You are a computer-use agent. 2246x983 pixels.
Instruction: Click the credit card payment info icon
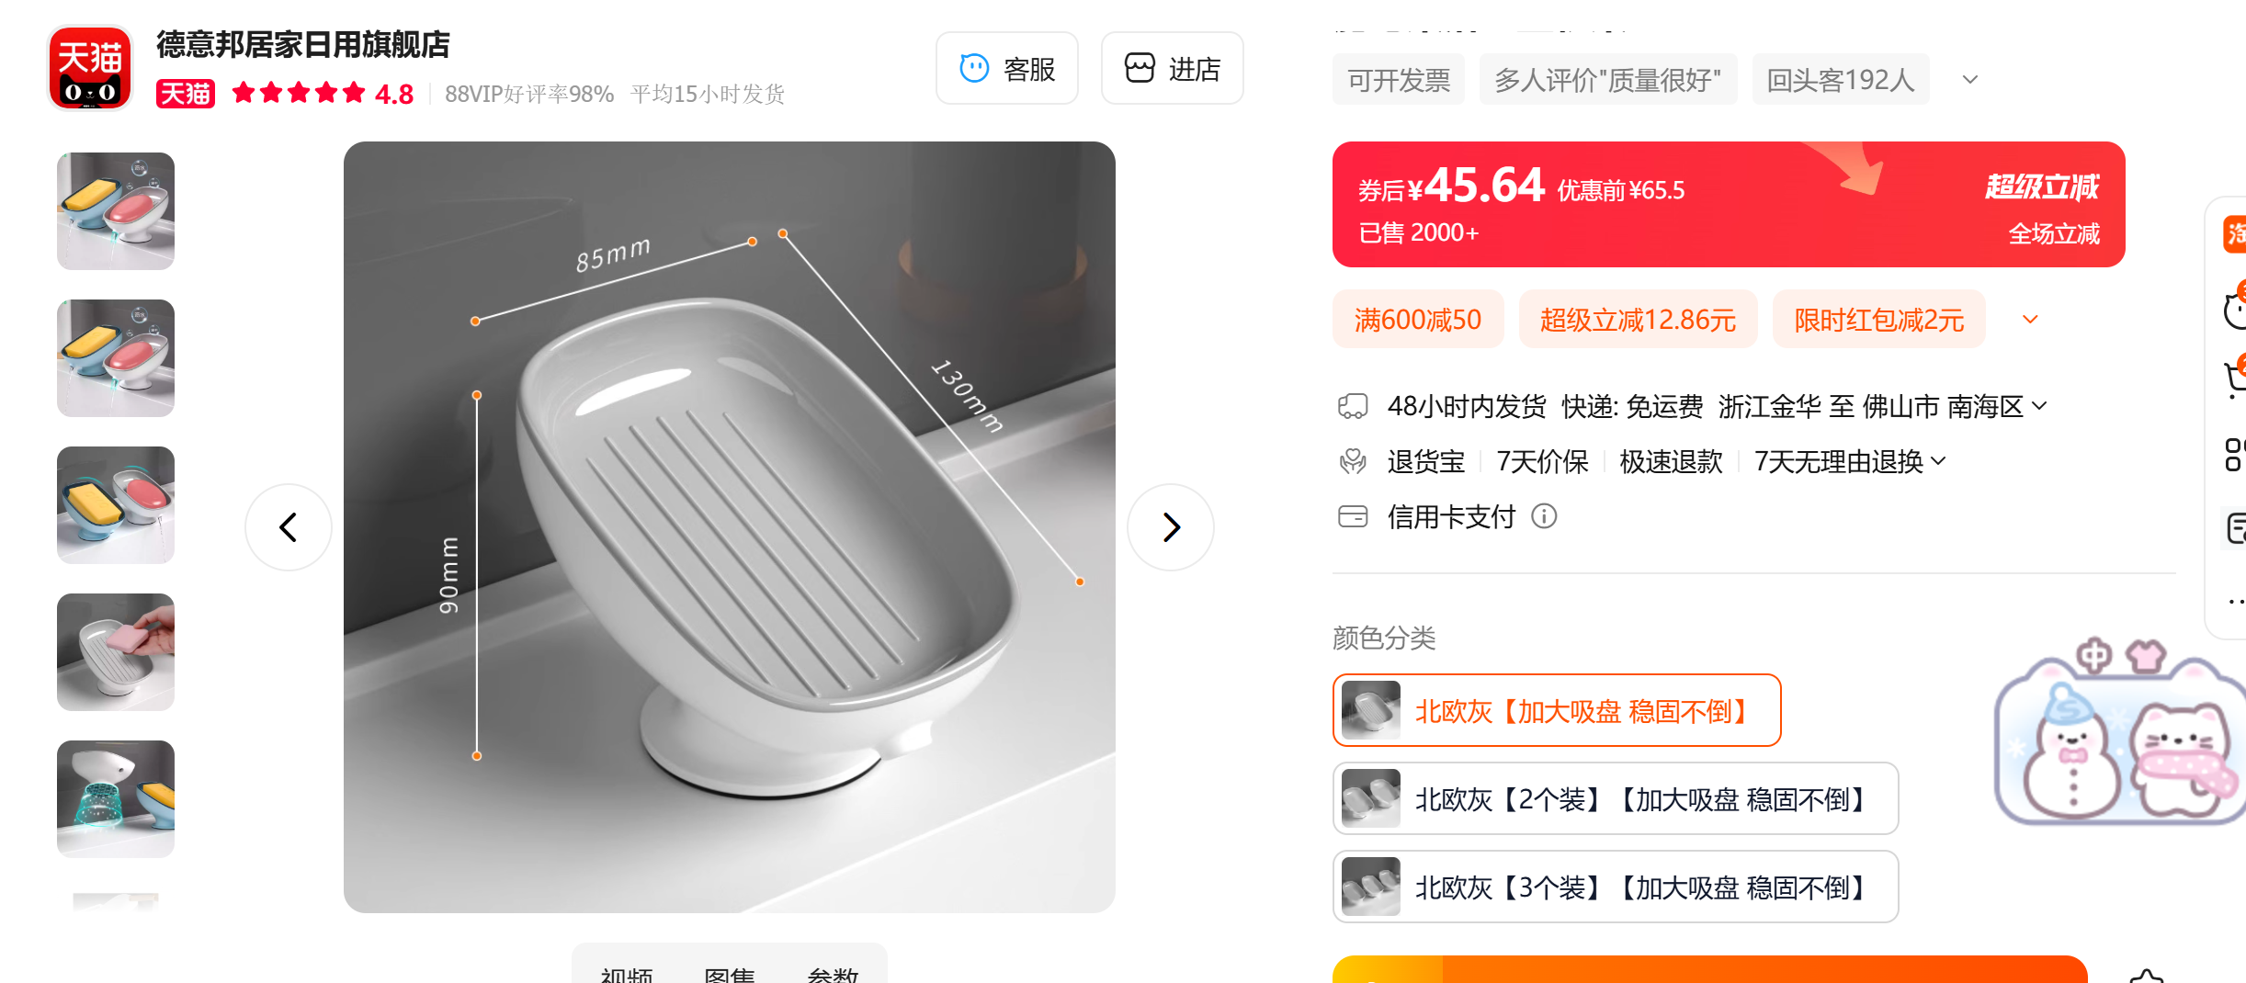[x=1544, y=516]
